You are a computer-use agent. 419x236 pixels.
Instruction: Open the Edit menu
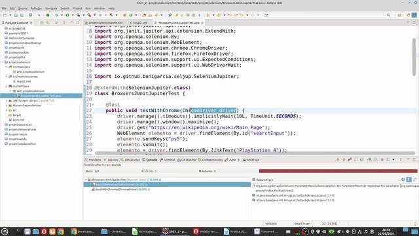point(12,9)
